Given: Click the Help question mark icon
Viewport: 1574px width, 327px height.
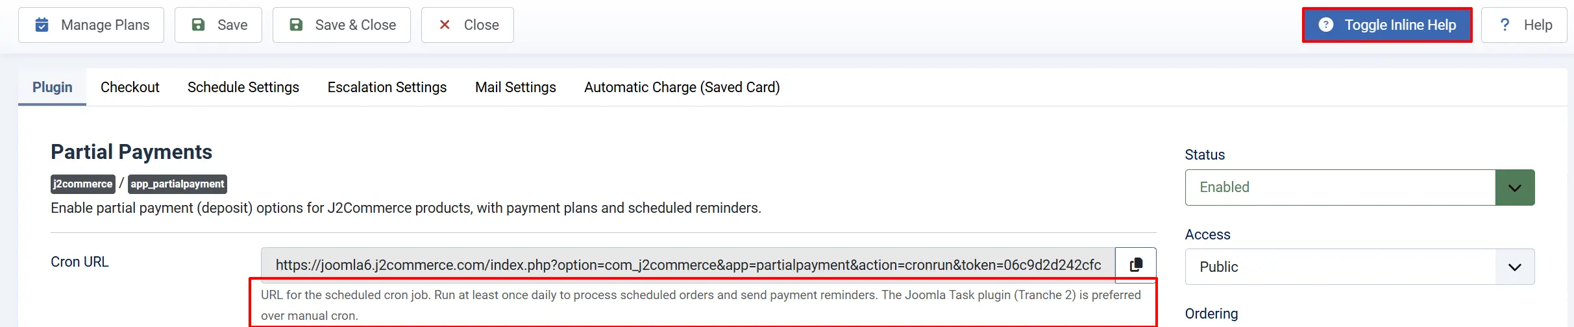Looking at the screenshot, I should (x=1505, y=25).
